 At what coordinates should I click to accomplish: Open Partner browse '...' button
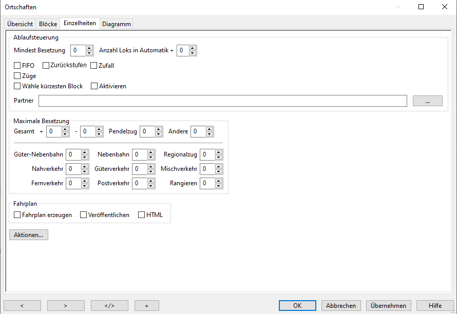[x=427, y=101]
